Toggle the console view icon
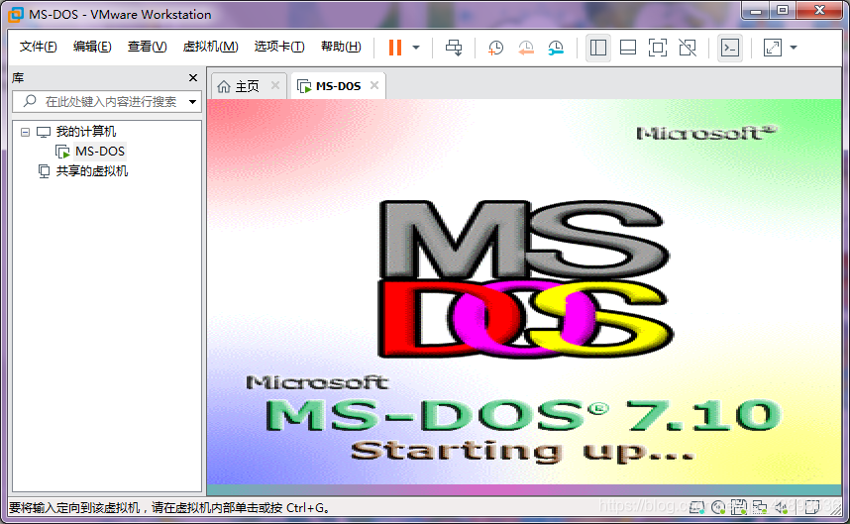Image resolution: width=850 pixels, height=524 pixels. 730,48
